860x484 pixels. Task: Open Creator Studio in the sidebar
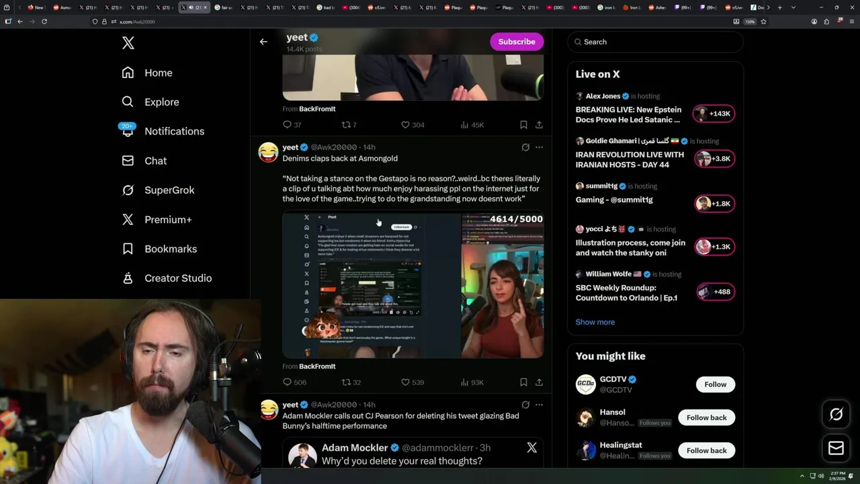(x=167, y=278)
